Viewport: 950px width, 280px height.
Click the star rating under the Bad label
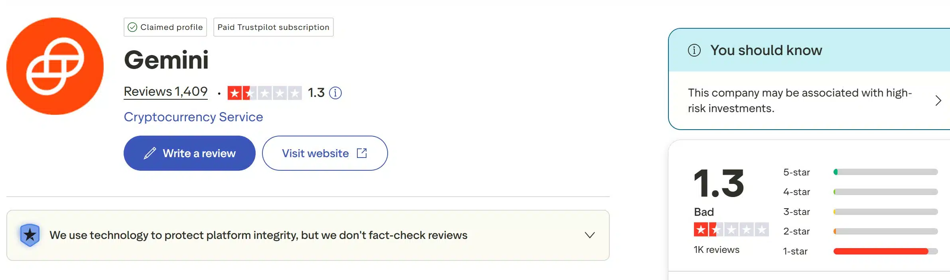(x=731, y=230)
